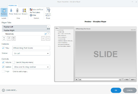Select 'Media Interaction' in preview menu
138x94 pixels.
62,36
